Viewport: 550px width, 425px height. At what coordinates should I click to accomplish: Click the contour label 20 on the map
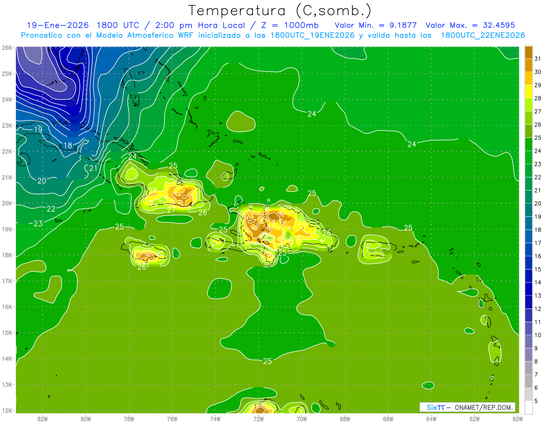coord(42,181)
